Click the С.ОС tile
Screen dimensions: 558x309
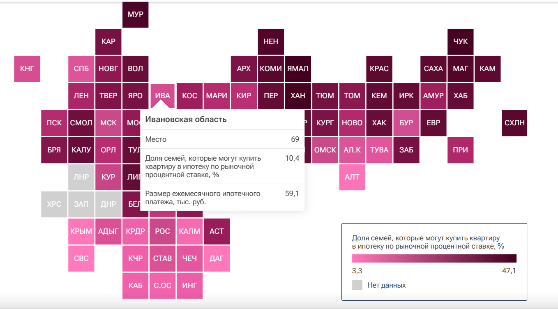click(163, 286)
